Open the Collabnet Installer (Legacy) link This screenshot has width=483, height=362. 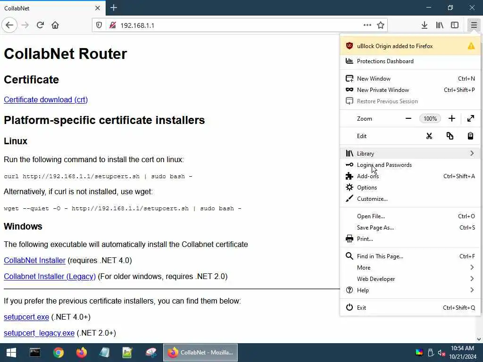[x=50, y=276]
